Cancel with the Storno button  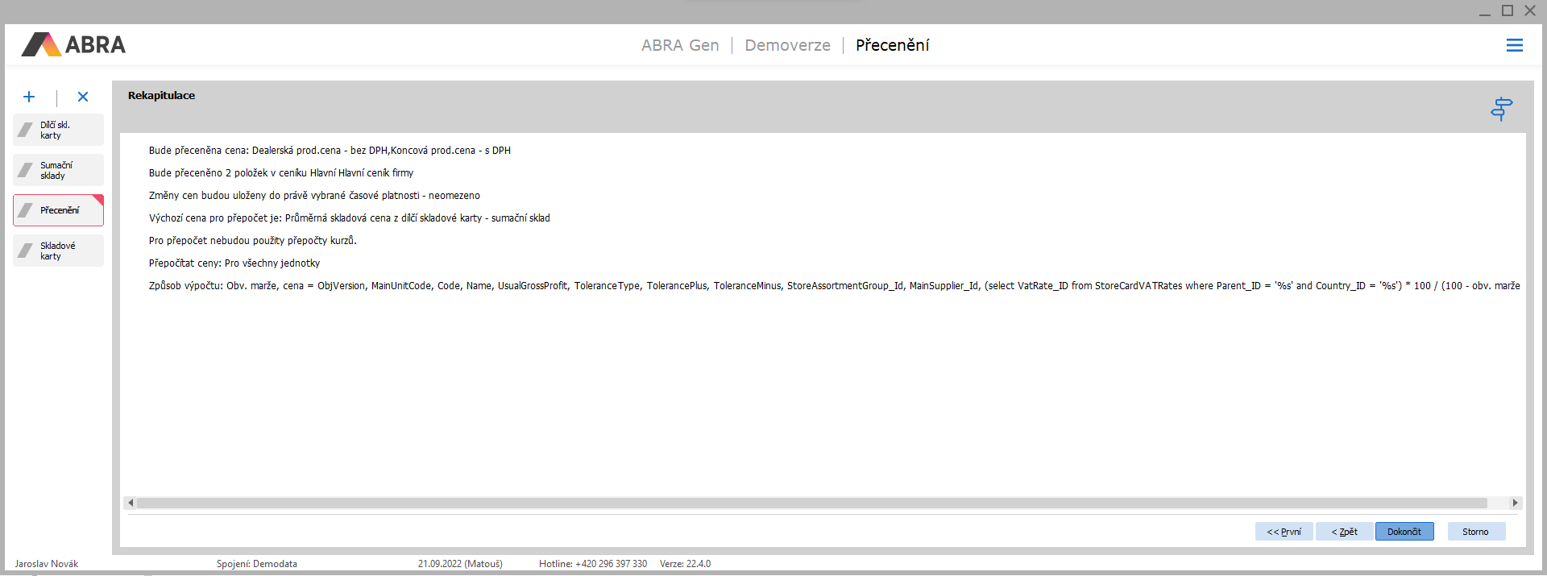click(1475, 532)
